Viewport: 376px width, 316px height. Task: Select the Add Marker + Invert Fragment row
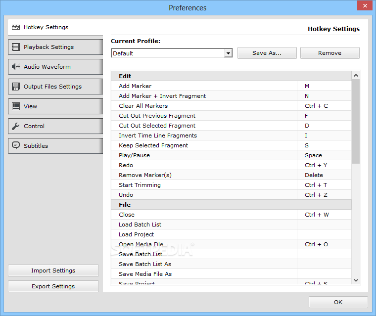click(231, 96)
